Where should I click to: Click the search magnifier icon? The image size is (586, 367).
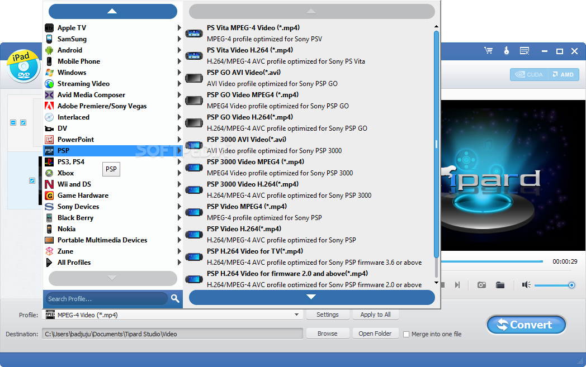tap(175, 298)
